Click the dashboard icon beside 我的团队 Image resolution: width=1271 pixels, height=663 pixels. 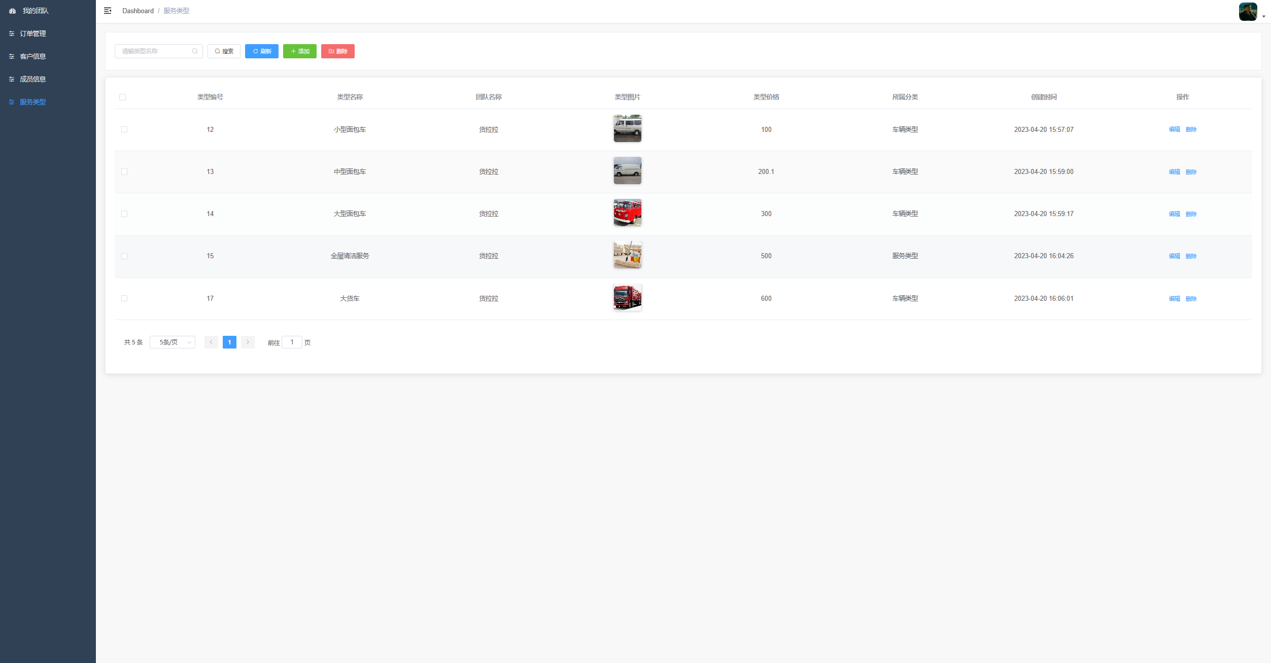click(12, 11)
